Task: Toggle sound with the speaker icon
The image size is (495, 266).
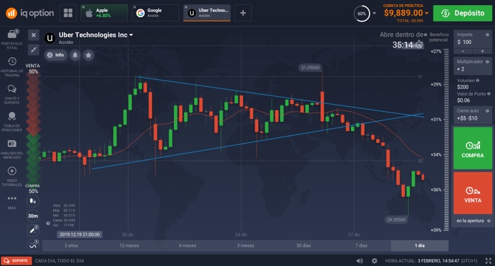Action: [359, 261]
